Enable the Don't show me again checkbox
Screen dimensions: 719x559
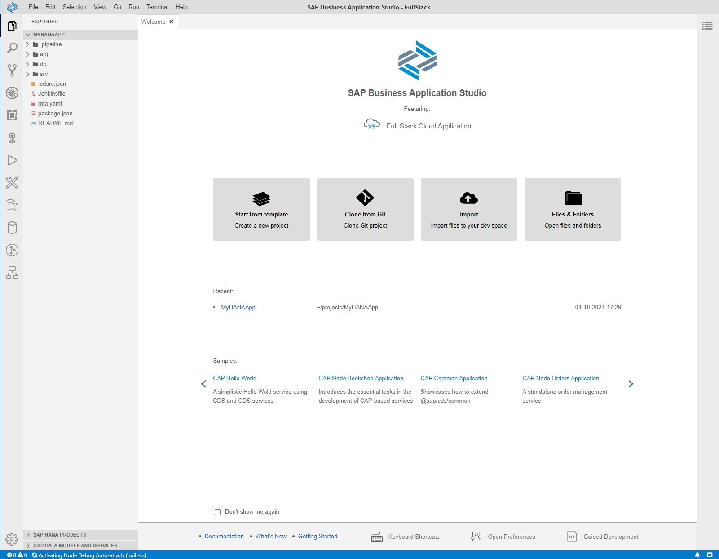[217, 511]
